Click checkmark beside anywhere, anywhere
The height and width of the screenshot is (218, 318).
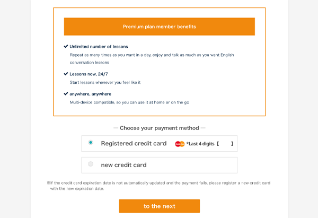coord(66,93)
